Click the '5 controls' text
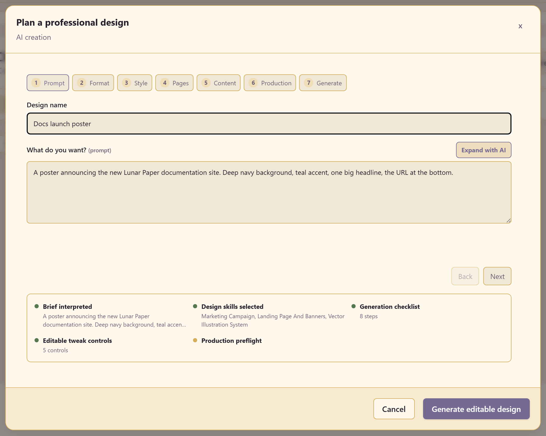Viewport: 546px width, 436px height. pos(55,350)
